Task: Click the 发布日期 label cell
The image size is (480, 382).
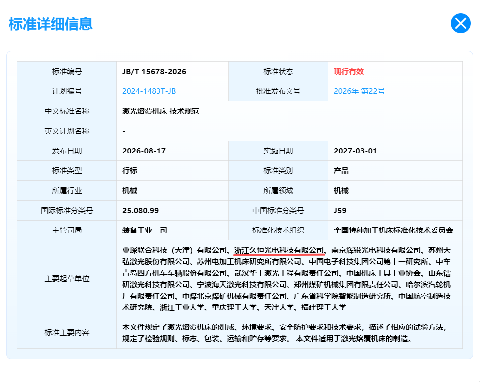Action: point(67,151)
